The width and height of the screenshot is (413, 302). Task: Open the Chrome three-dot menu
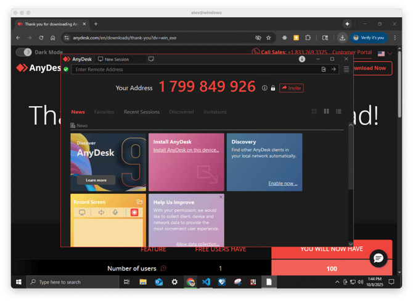click(395, 38)
